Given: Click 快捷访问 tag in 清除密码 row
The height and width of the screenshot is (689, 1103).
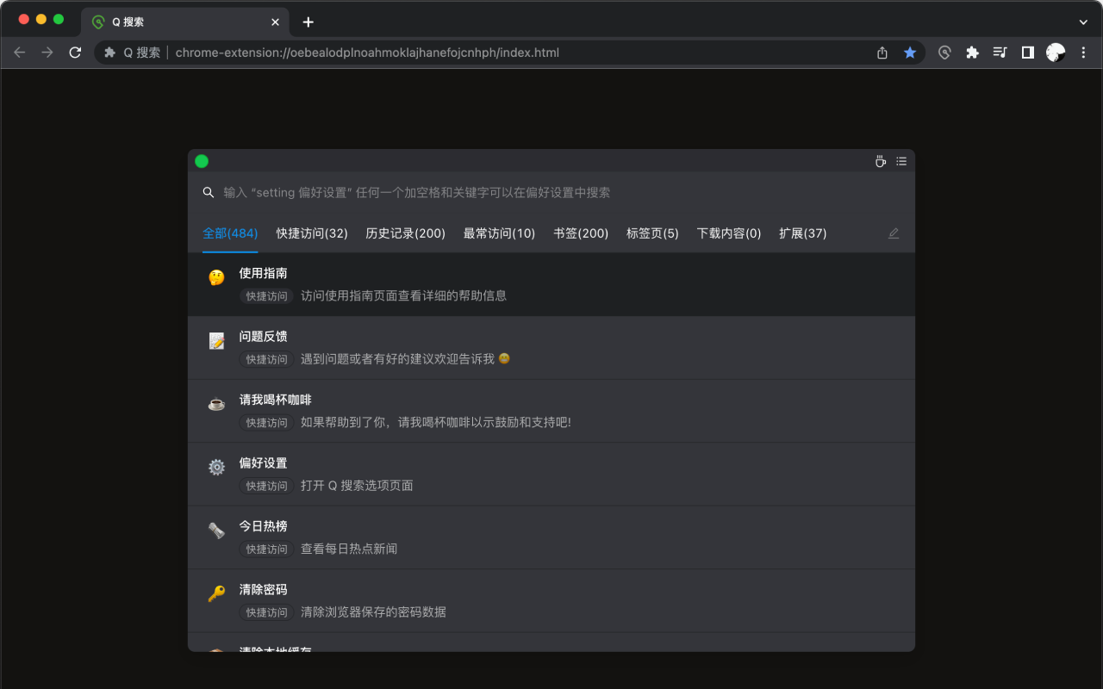Looking at the screenshot, I should pyautogui.click(x=267, y=612).
